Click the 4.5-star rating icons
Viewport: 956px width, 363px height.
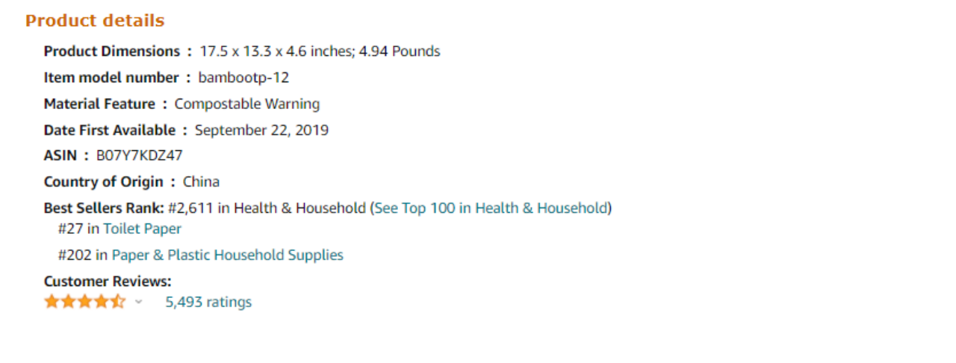(x=85, y=302)
